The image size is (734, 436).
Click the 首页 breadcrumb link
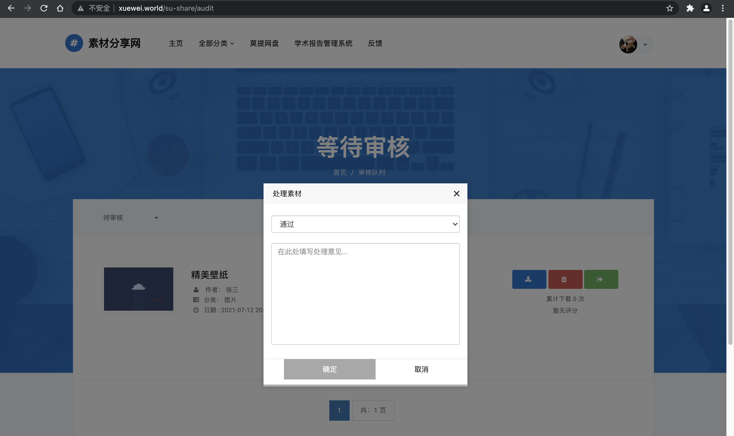coord(339,172)
